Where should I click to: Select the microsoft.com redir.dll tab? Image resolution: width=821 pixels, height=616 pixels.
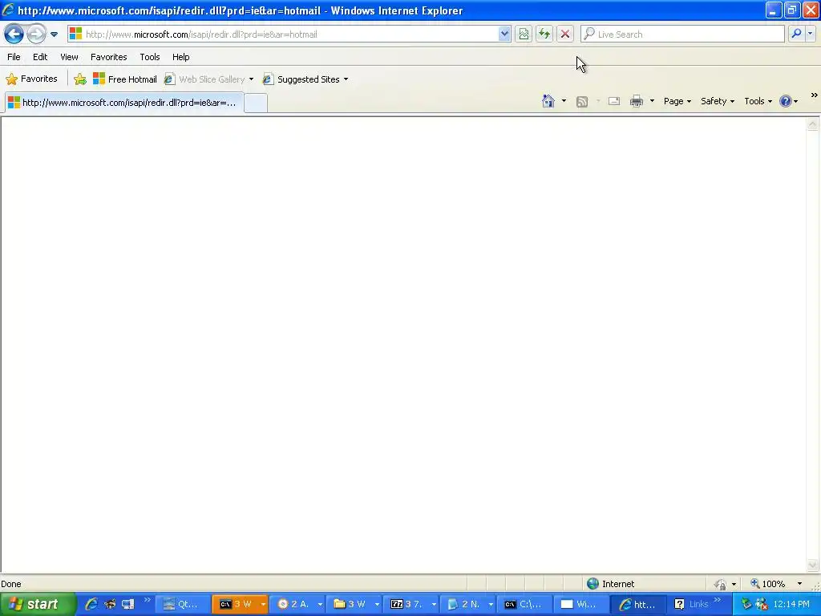pos(124,103)
